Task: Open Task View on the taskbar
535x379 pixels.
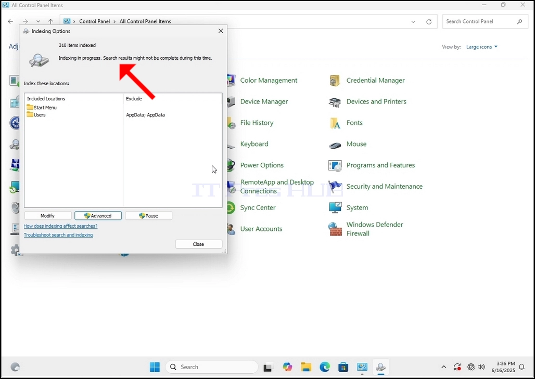Action: coord(268,367)
